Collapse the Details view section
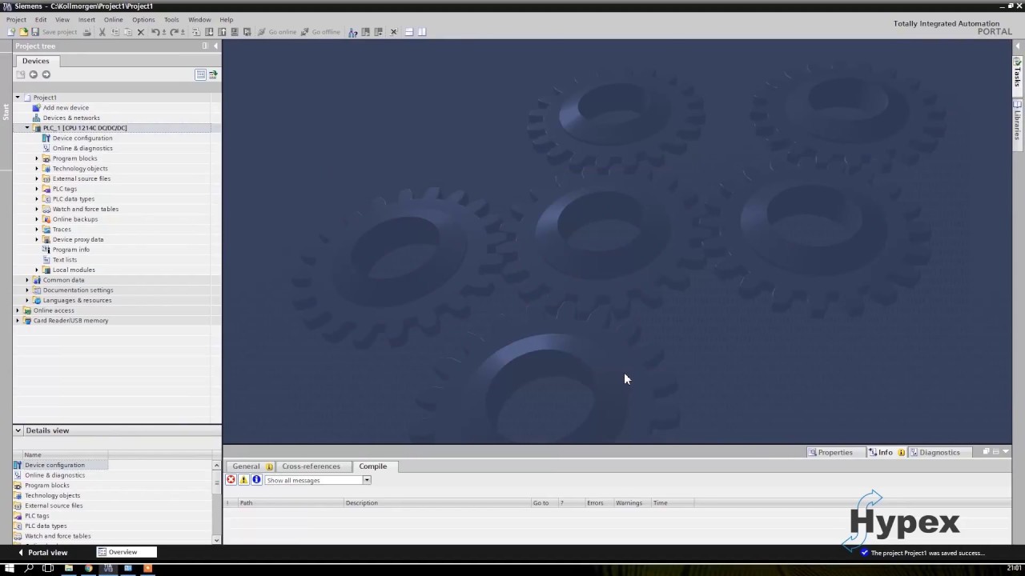 (x=18, y=430)
